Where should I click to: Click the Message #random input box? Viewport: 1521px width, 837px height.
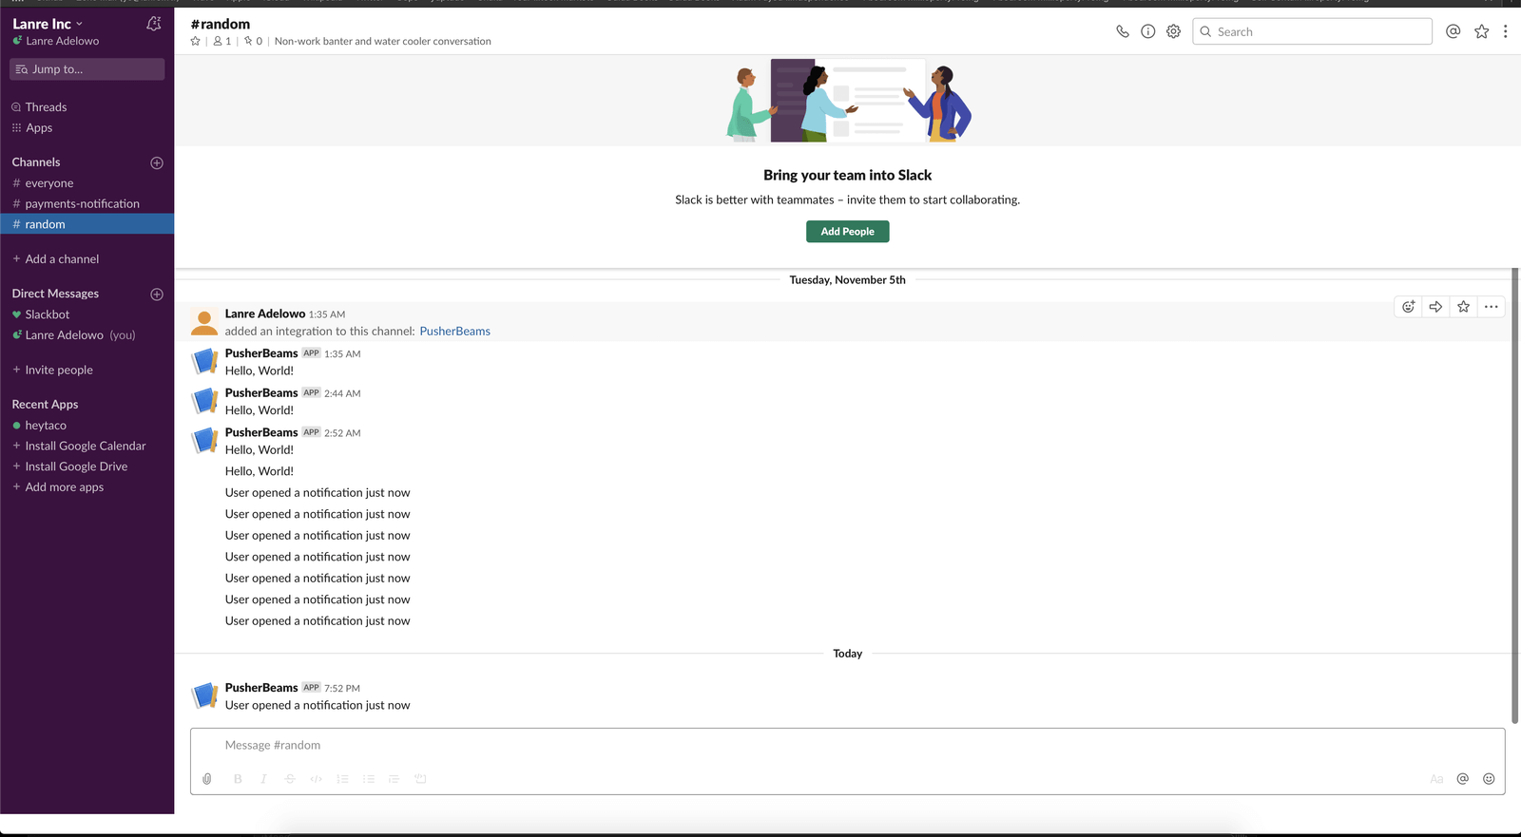pyautogui.click(x=848, y=746)
